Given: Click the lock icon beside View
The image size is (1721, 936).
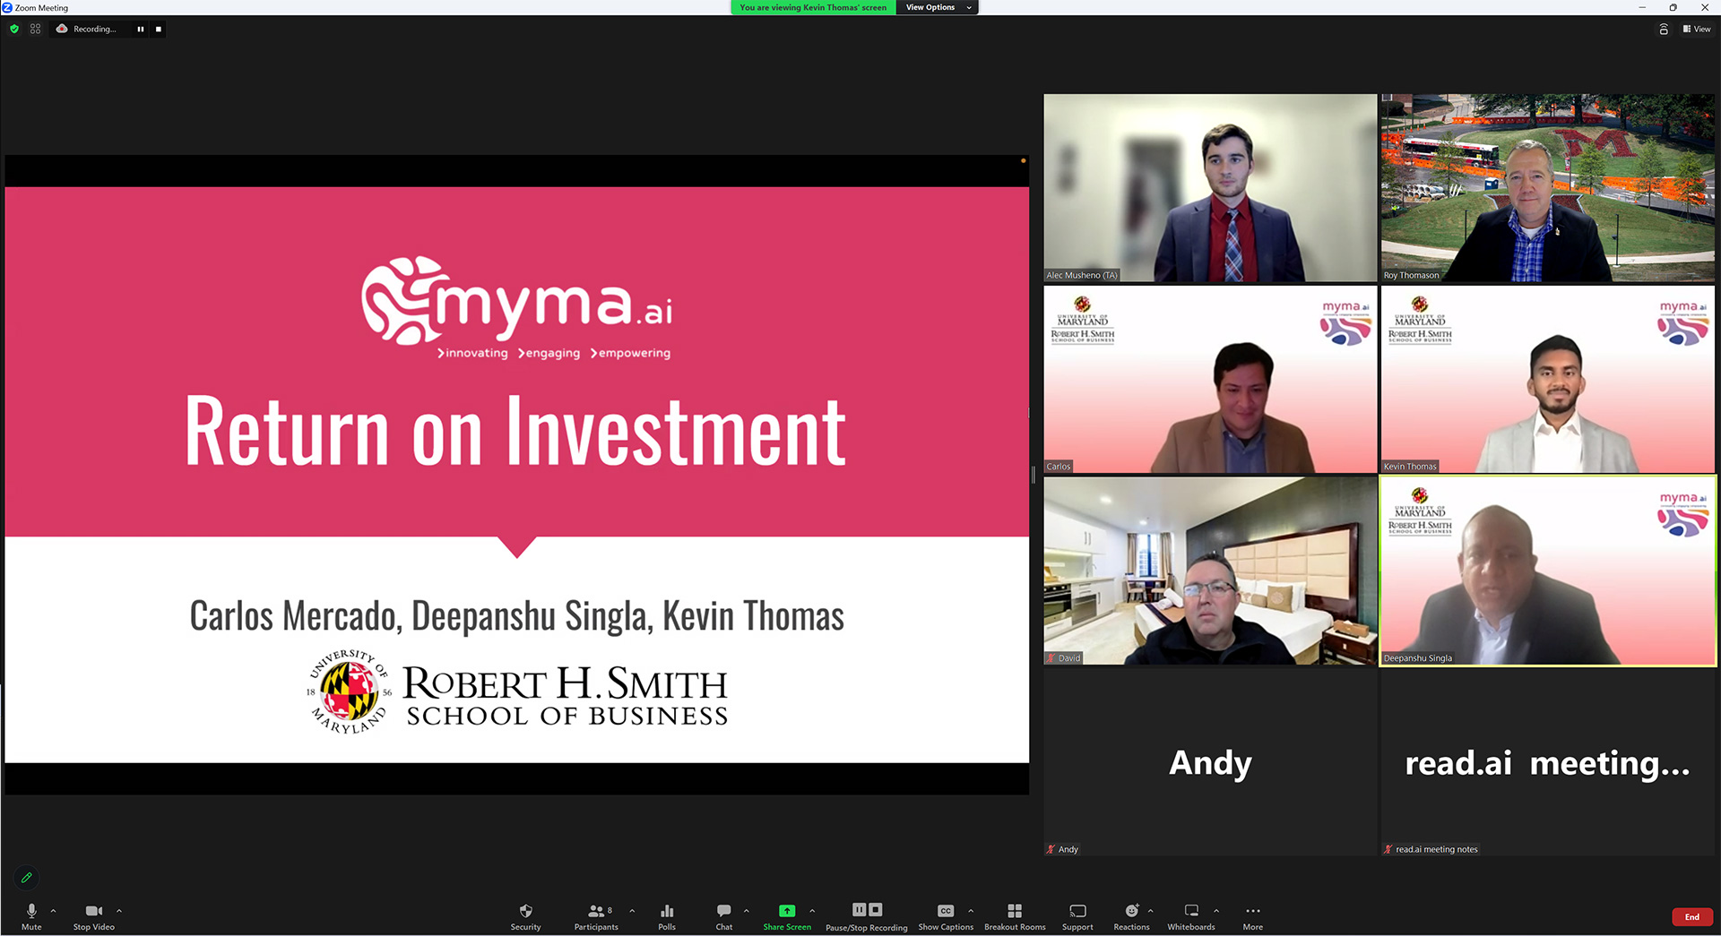Looking at the screenshot, I should pyautogui.click(x=1664, y=29).
